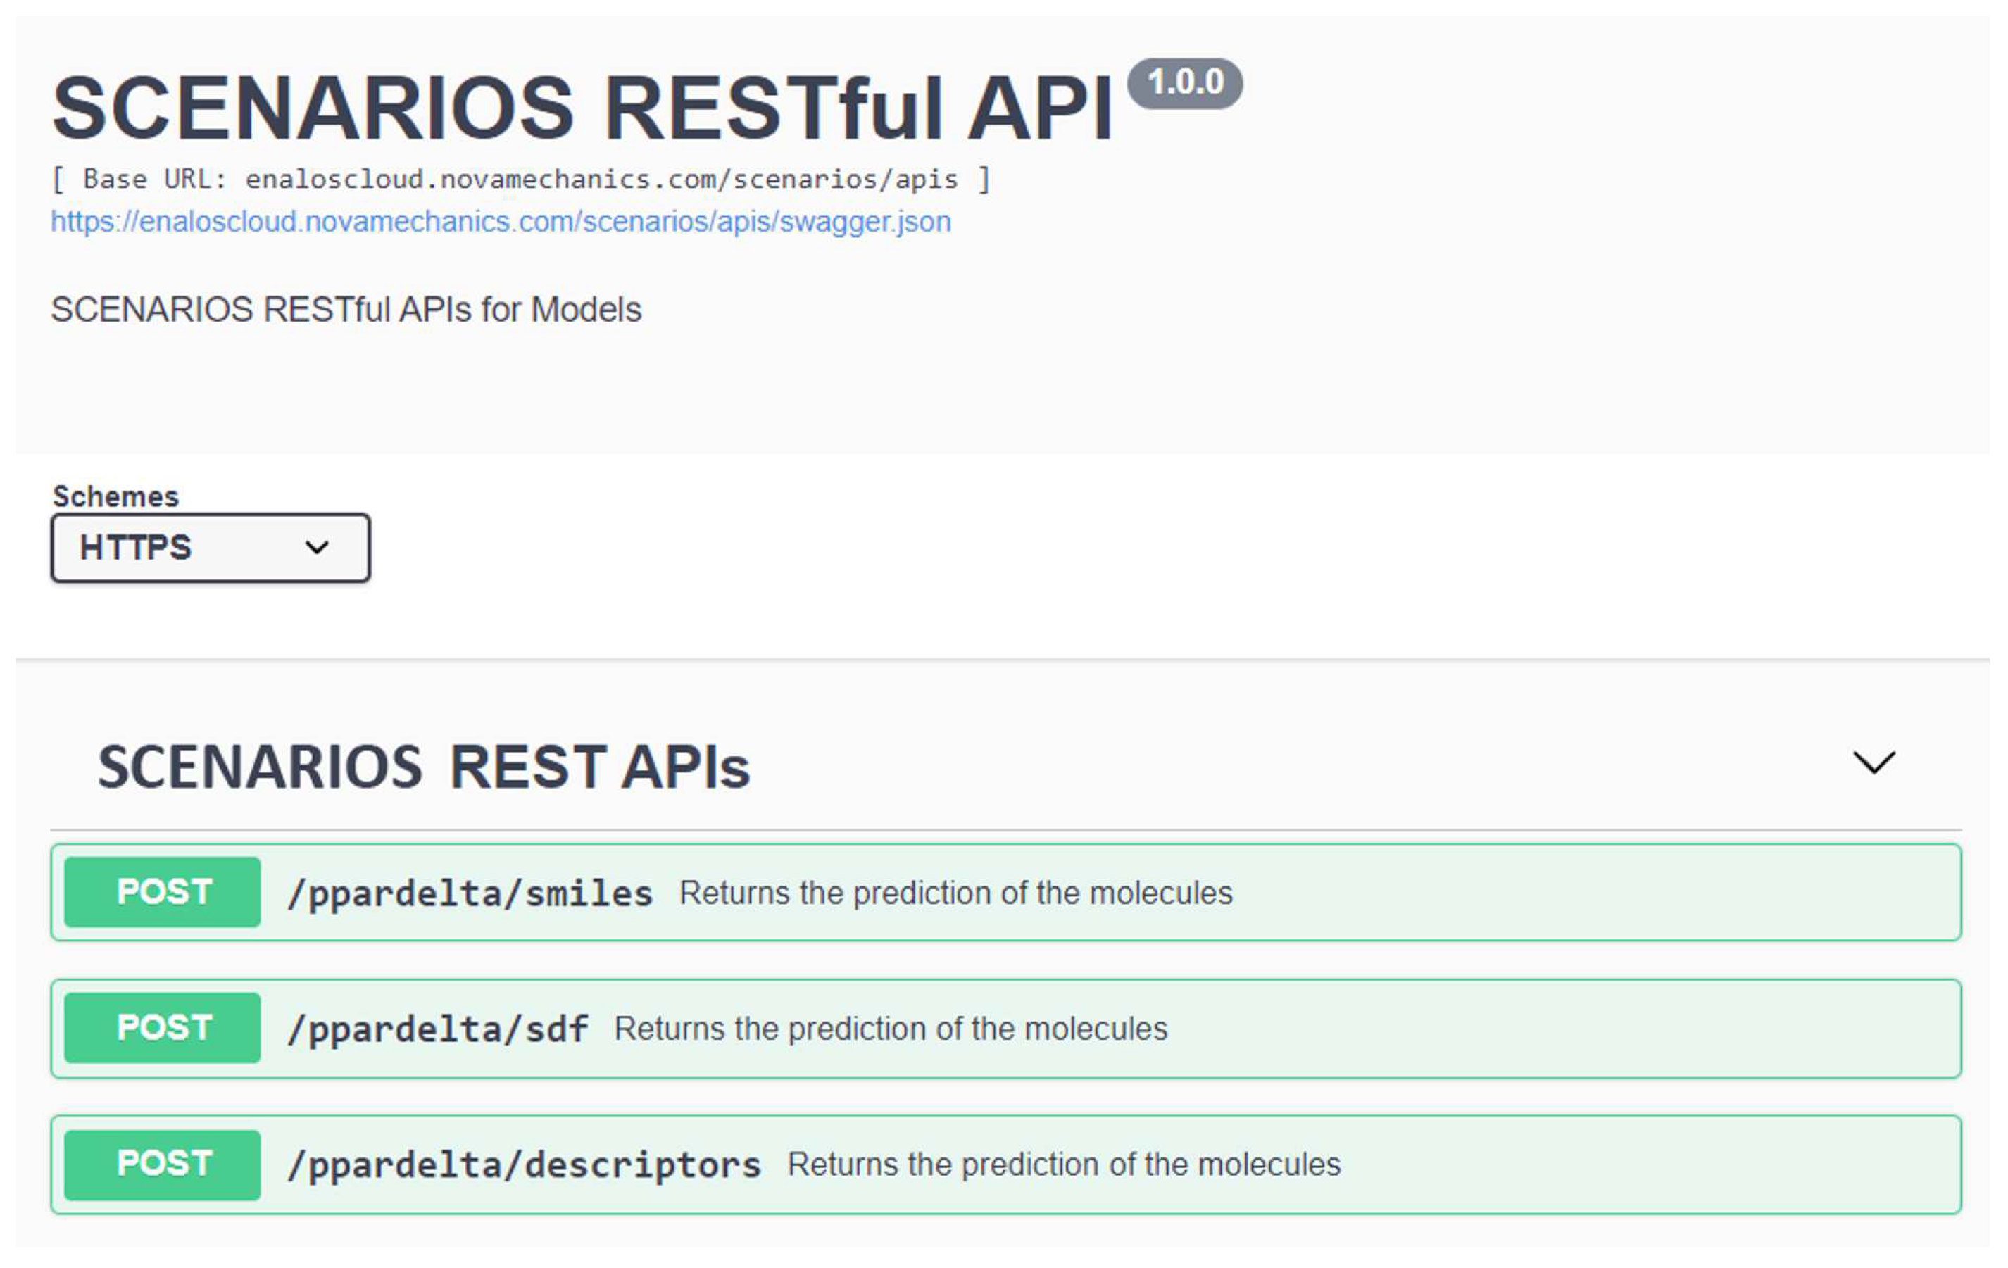Click POST badge for /ppardelta/sdf
2008x1268 pixels.
163,1028
